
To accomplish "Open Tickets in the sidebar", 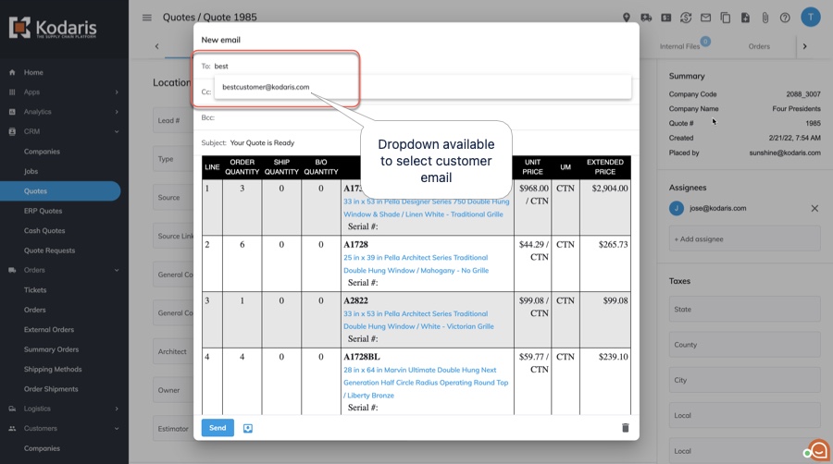I will [x=35, y=290].
